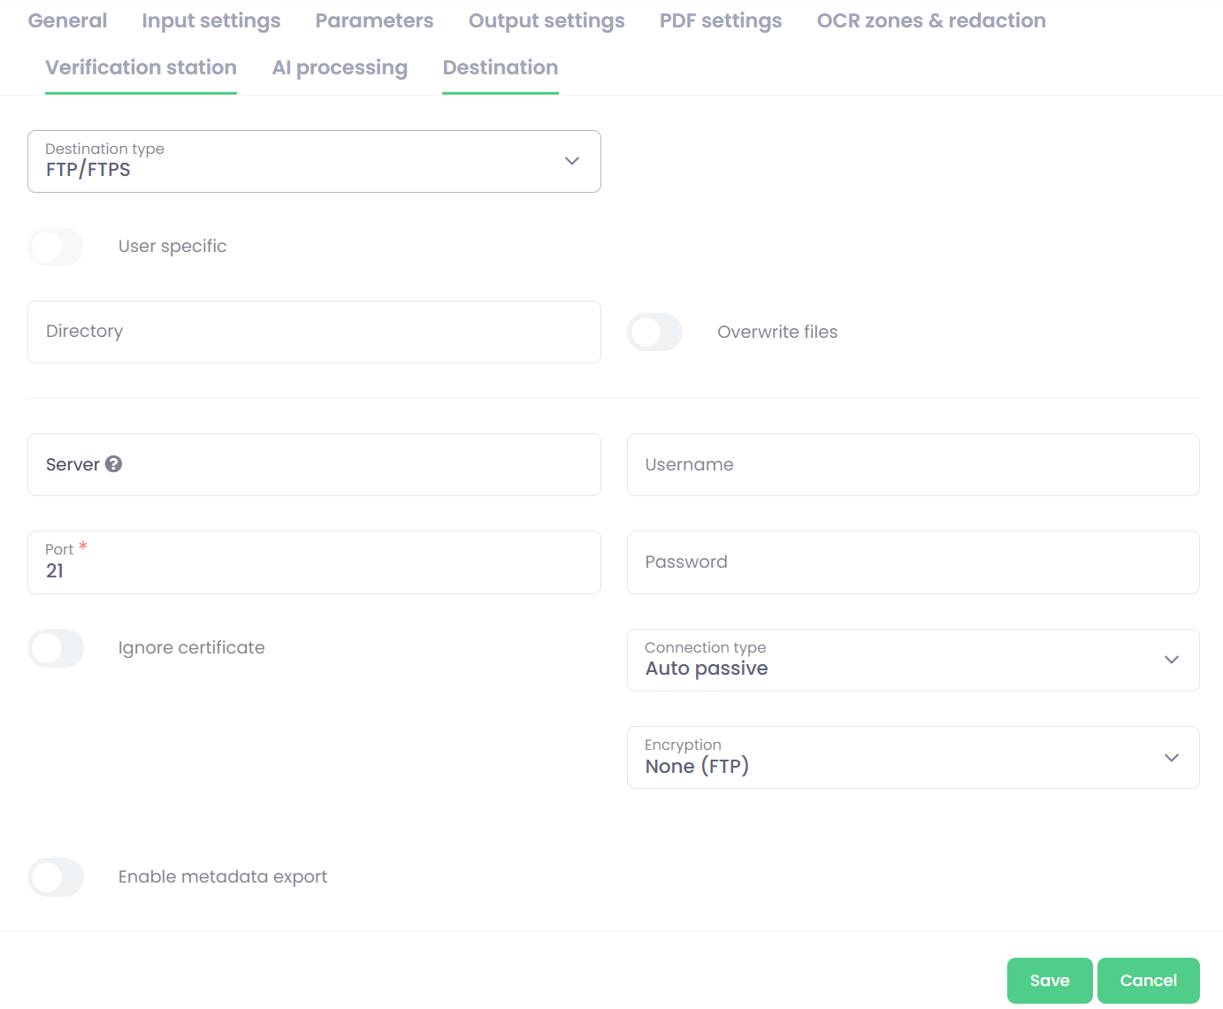Click the Directory input field

[314, 332]
